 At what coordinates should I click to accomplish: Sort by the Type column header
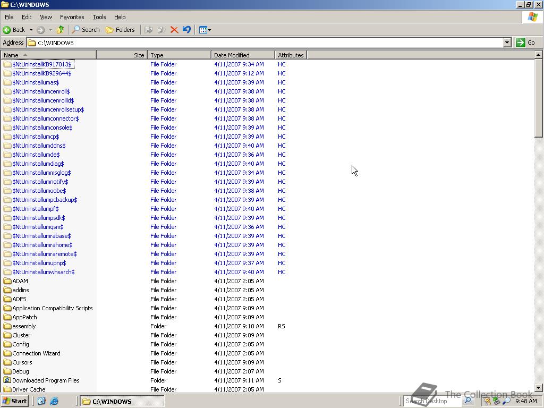pyautogui.click(x=179, y=55)
